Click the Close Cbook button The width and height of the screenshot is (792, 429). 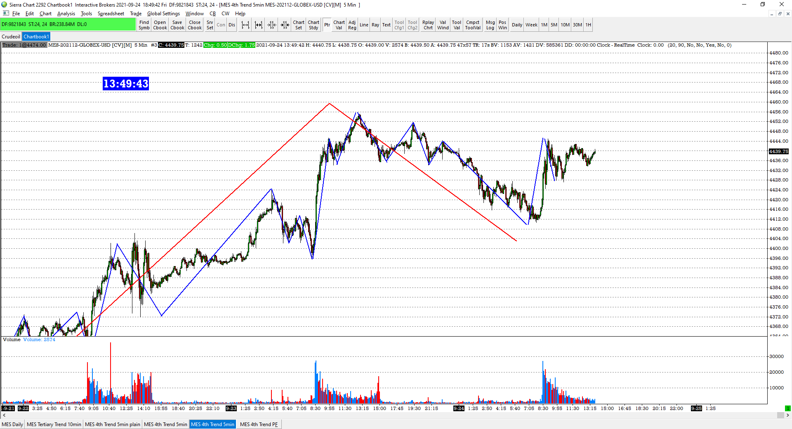(x=195, y=25)
